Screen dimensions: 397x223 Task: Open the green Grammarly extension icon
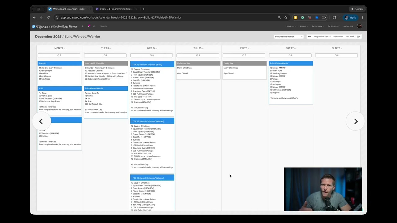click(302, 17)
